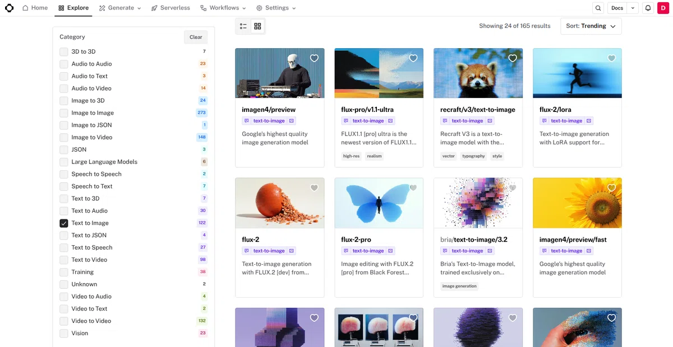Screen dimensions: 673x347
Task: Open the orange crumbling sphere thumbnail
Action: (x=280, y=203)
